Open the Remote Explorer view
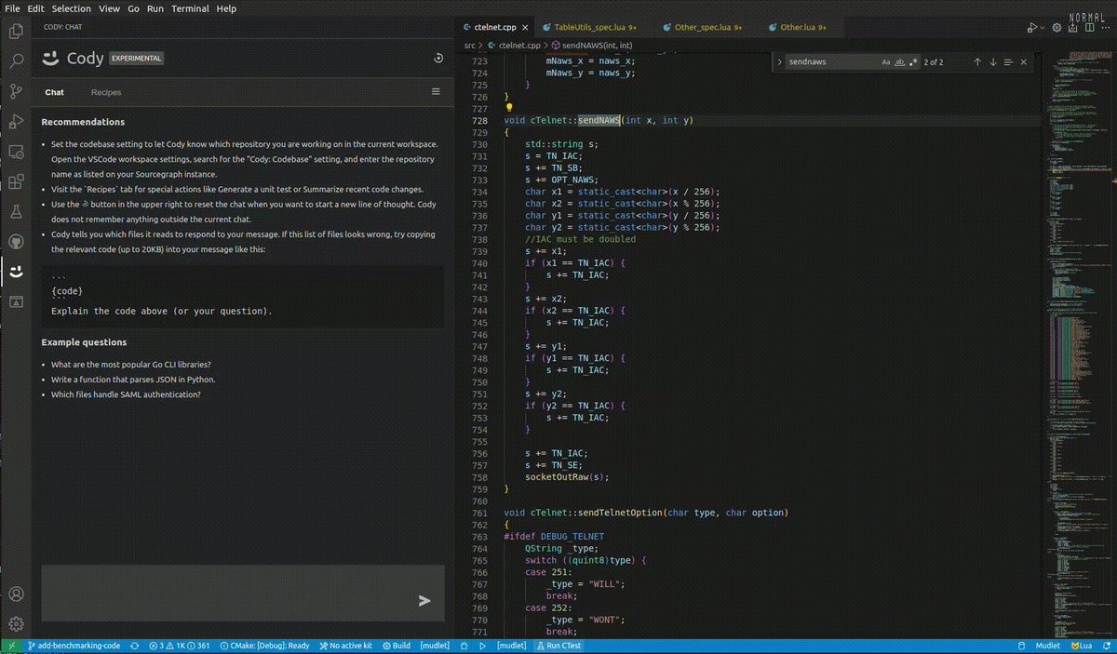1117x654 pixels. pyautogui.click(x=16, y=152)
